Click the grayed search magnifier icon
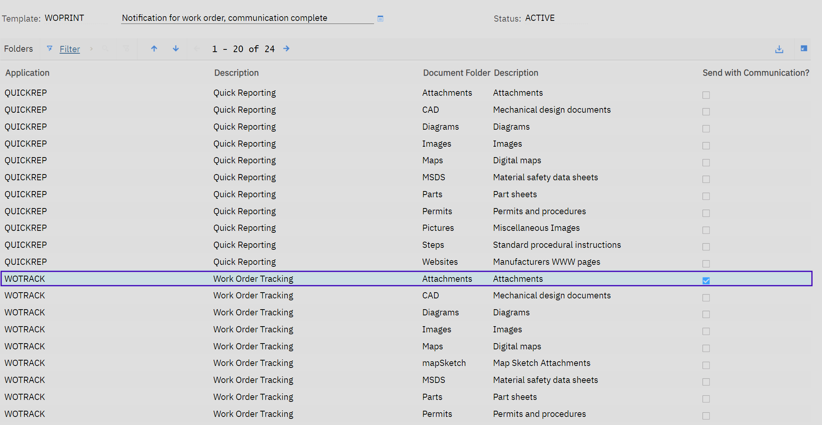Screen dimensions: 822x425 point(105,49)
